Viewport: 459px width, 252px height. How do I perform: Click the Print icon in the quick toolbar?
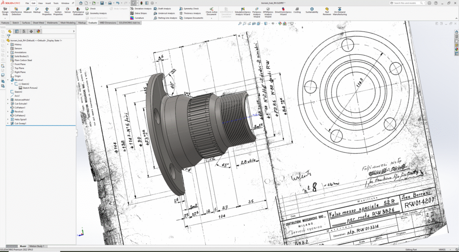pos(110,3)
